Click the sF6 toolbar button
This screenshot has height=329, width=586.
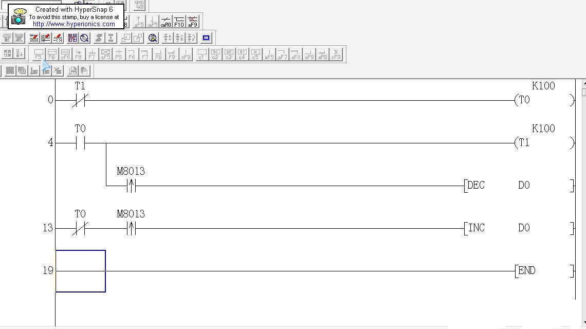pyautogui.click(x=65, y=54)
